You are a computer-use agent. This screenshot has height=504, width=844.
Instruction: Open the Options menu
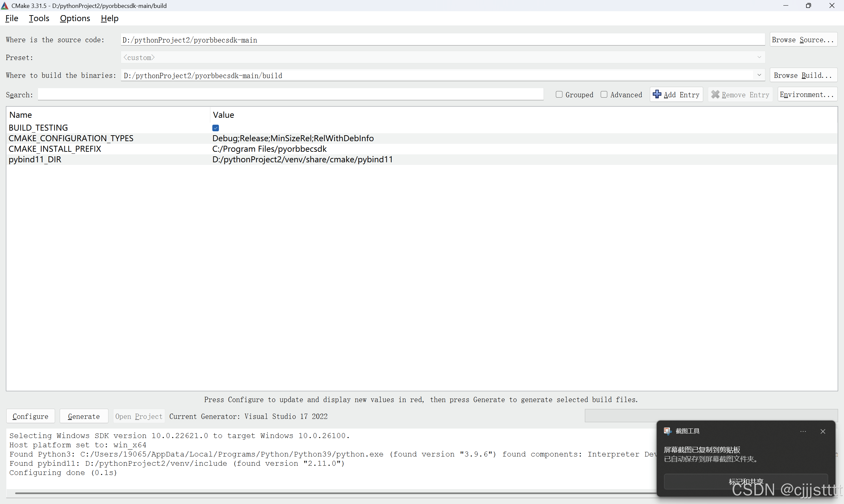tap(75, 18)
